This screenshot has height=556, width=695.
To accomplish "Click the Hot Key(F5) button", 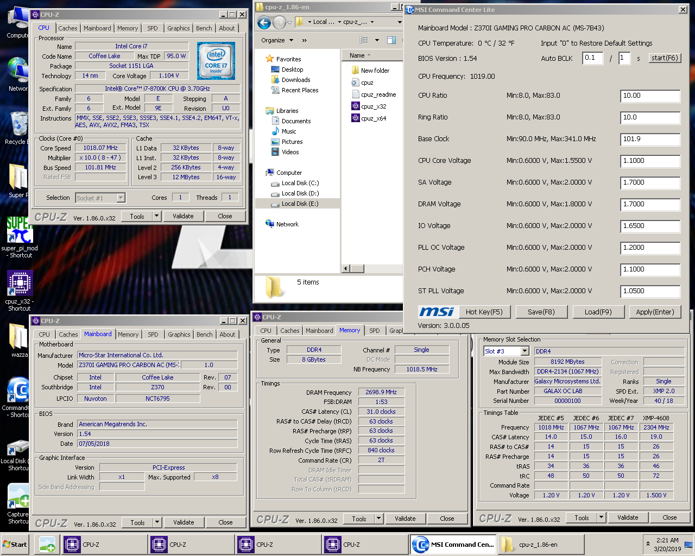I will [x=484, y=312].
